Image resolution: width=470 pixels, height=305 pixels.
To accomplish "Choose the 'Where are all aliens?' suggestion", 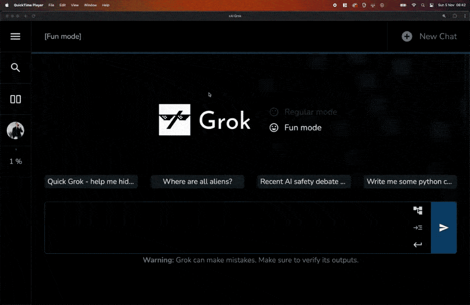I will (197, 181).
